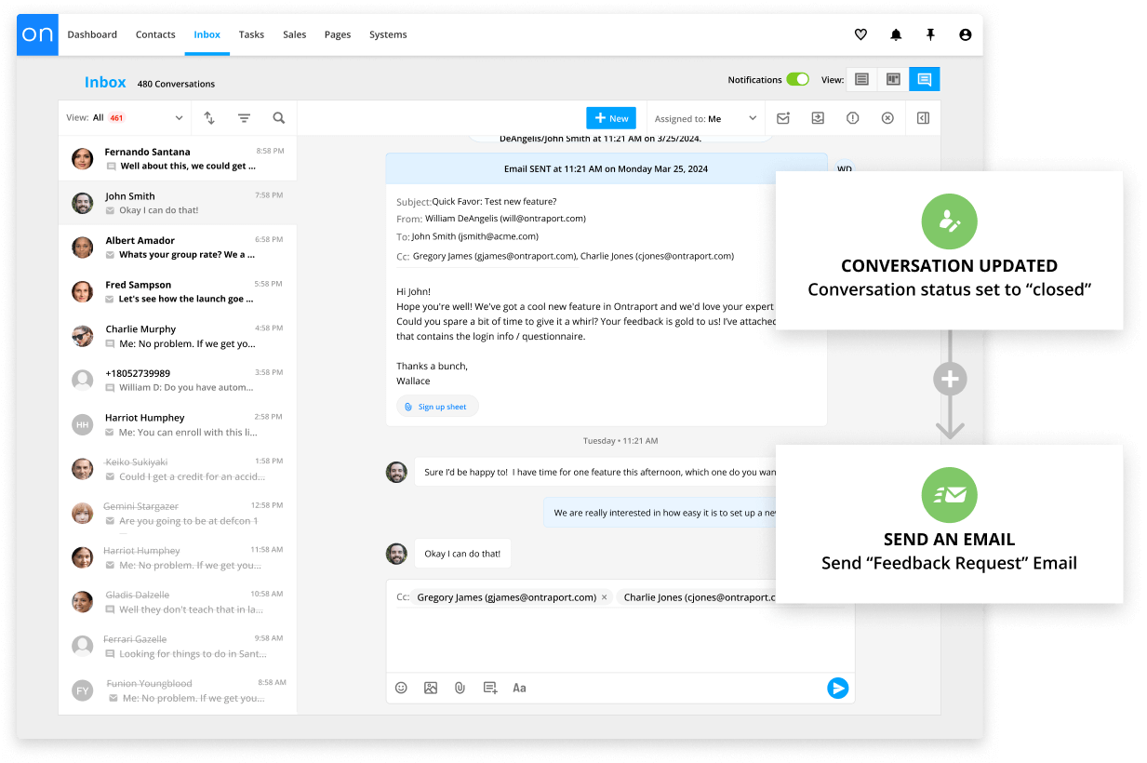Open the Assigned to: Me dropdown
Screen dimensions: 1147x763
704,117
